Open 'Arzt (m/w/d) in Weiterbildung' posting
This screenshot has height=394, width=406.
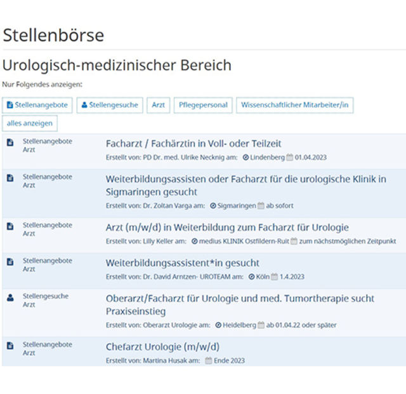[x=227, y=227]
